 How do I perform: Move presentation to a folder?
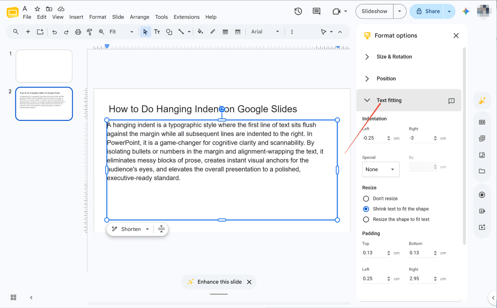(49, 9)
